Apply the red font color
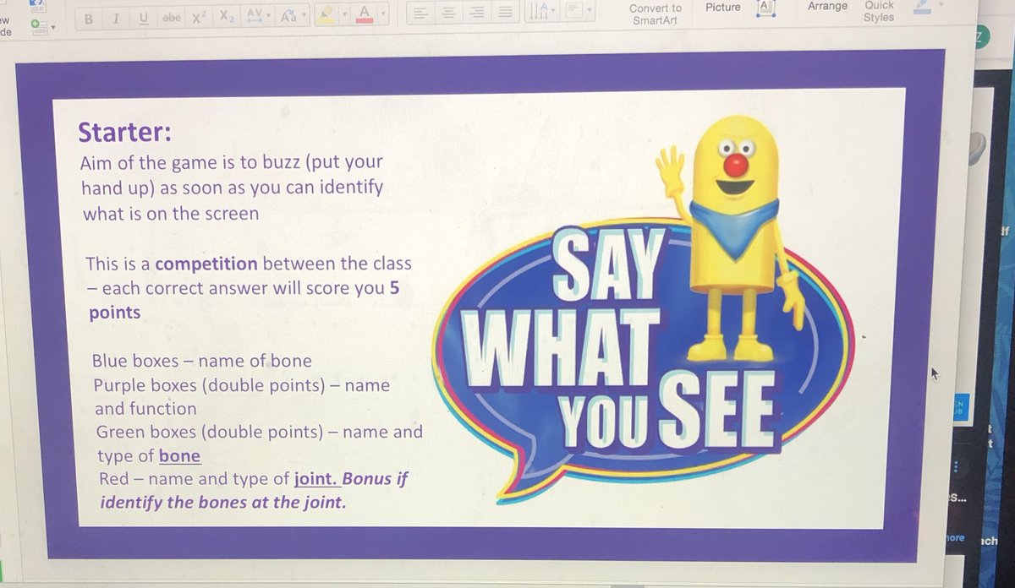Screen dimensions: 1015x588 (x=365, y=14)
